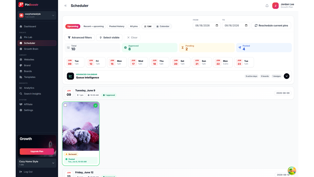Image resolution: width=314 pixels, height=177 pixels.
Task: Open calendar picker in FROM date field
Action: tap(217, 25)
